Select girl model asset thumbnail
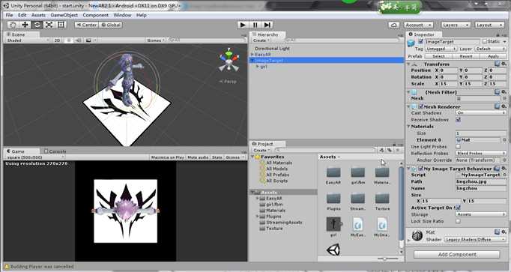Screen dimensions: 511x272 click(x=333, y=224)
